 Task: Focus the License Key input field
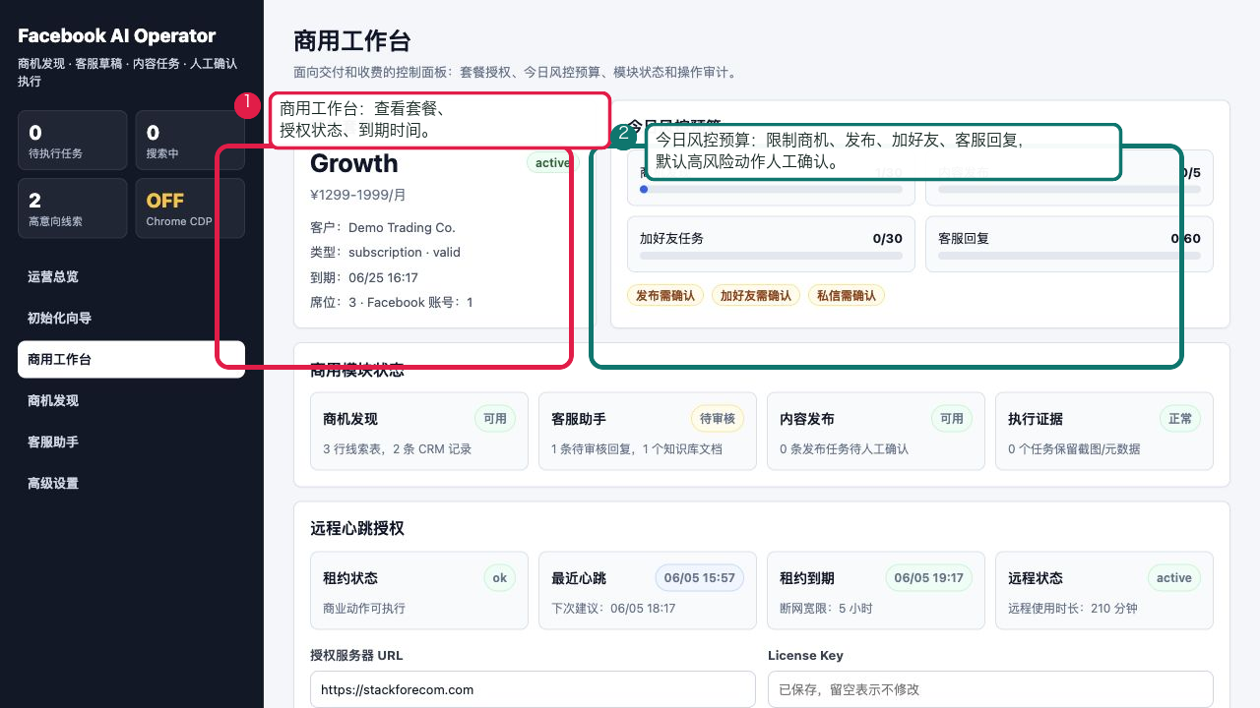point(990,689)
